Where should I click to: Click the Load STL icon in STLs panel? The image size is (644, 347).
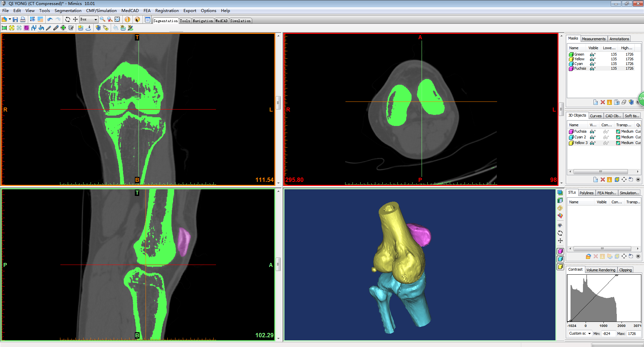(588, 256)
